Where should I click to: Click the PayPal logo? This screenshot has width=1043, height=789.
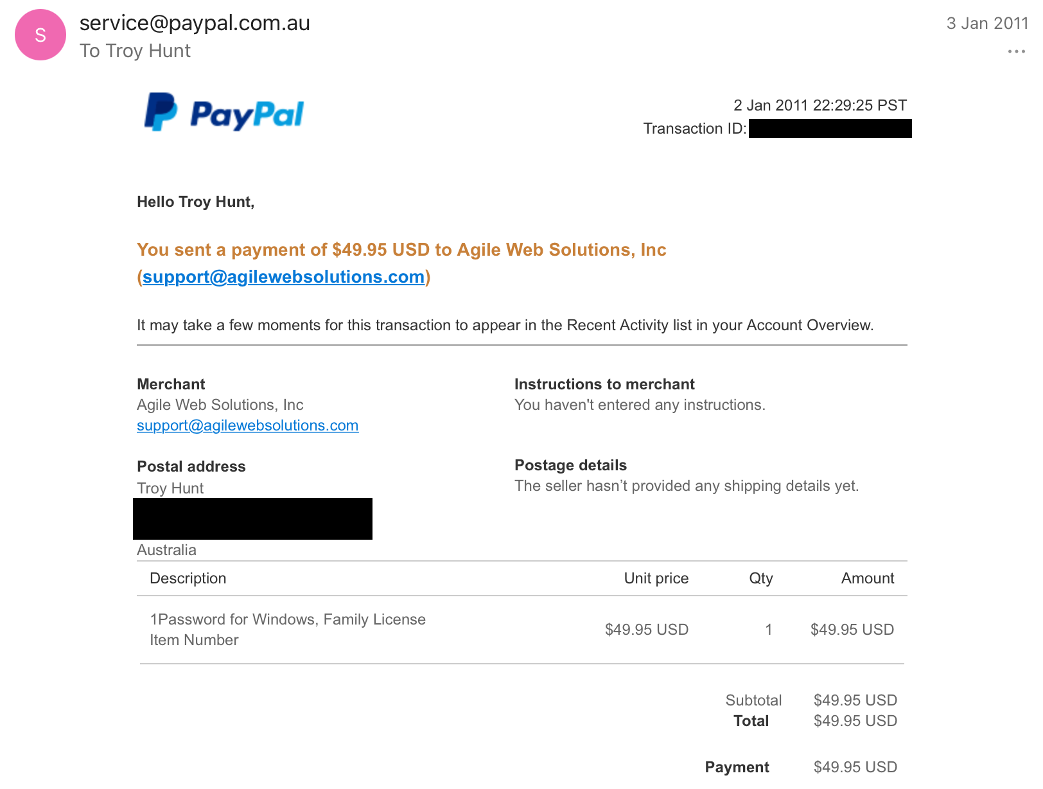pos(223,112)
